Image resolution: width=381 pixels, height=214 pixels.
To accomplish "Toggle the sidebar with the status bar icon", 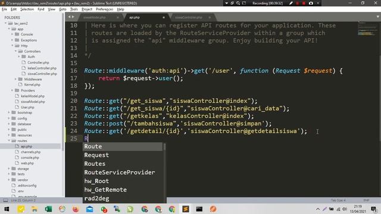I will tap(5, 200).
